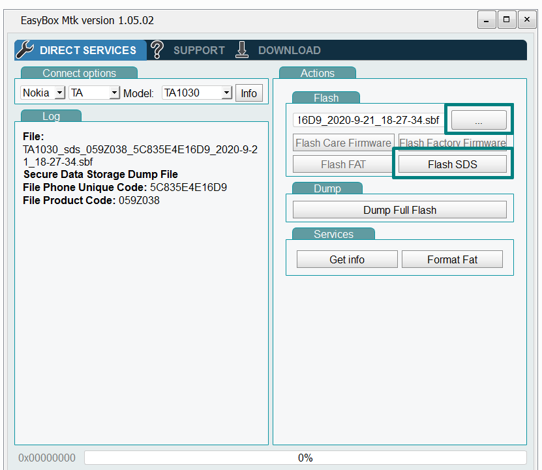Click File Phone Unique Code 5C835E4E16D9

(125, 187)
